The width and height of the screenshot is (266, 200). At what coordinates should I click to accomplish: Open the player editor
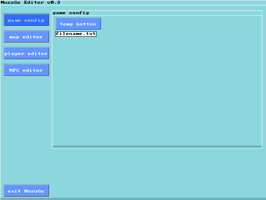tap(26, 53)
